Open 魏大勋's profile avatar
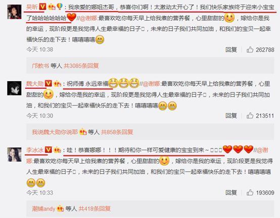This screenshot has height=218, width=280. [x=14, y=88]
